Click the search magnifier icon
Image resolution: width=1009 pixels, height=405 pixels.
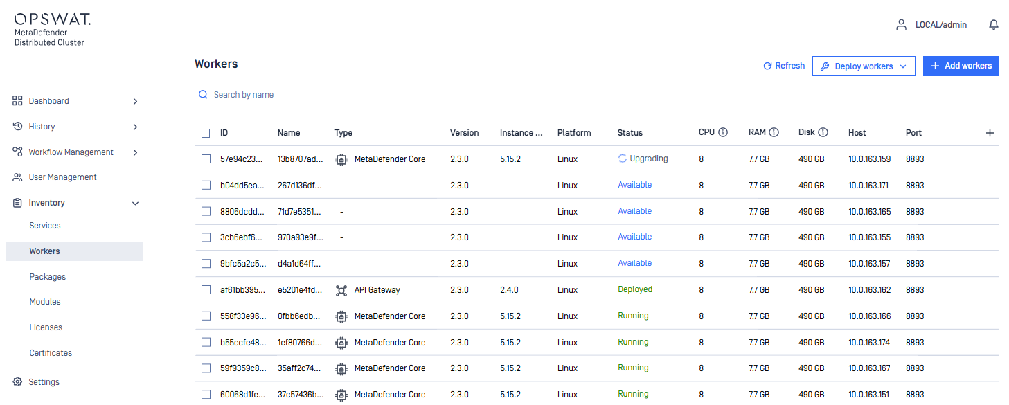click(203, 95)
